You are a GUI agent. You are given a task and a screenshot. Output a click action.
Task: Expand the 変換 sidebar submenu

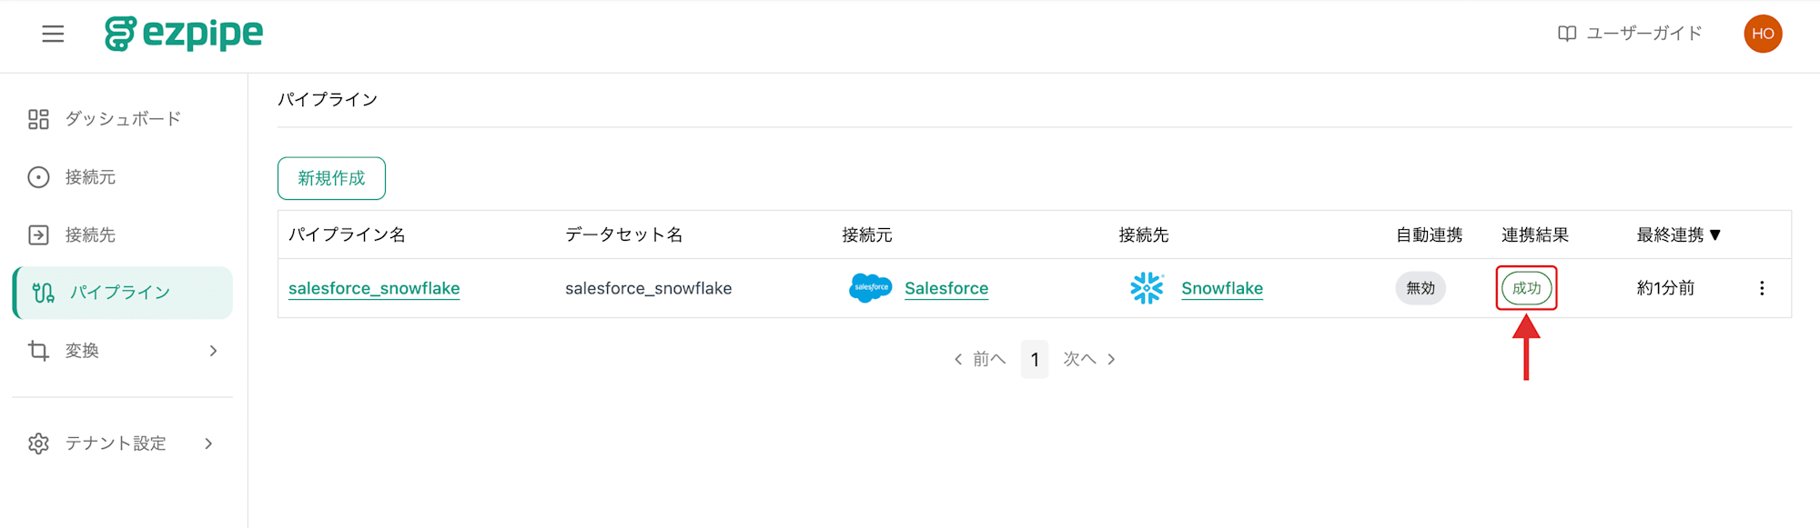click(123, 351)
